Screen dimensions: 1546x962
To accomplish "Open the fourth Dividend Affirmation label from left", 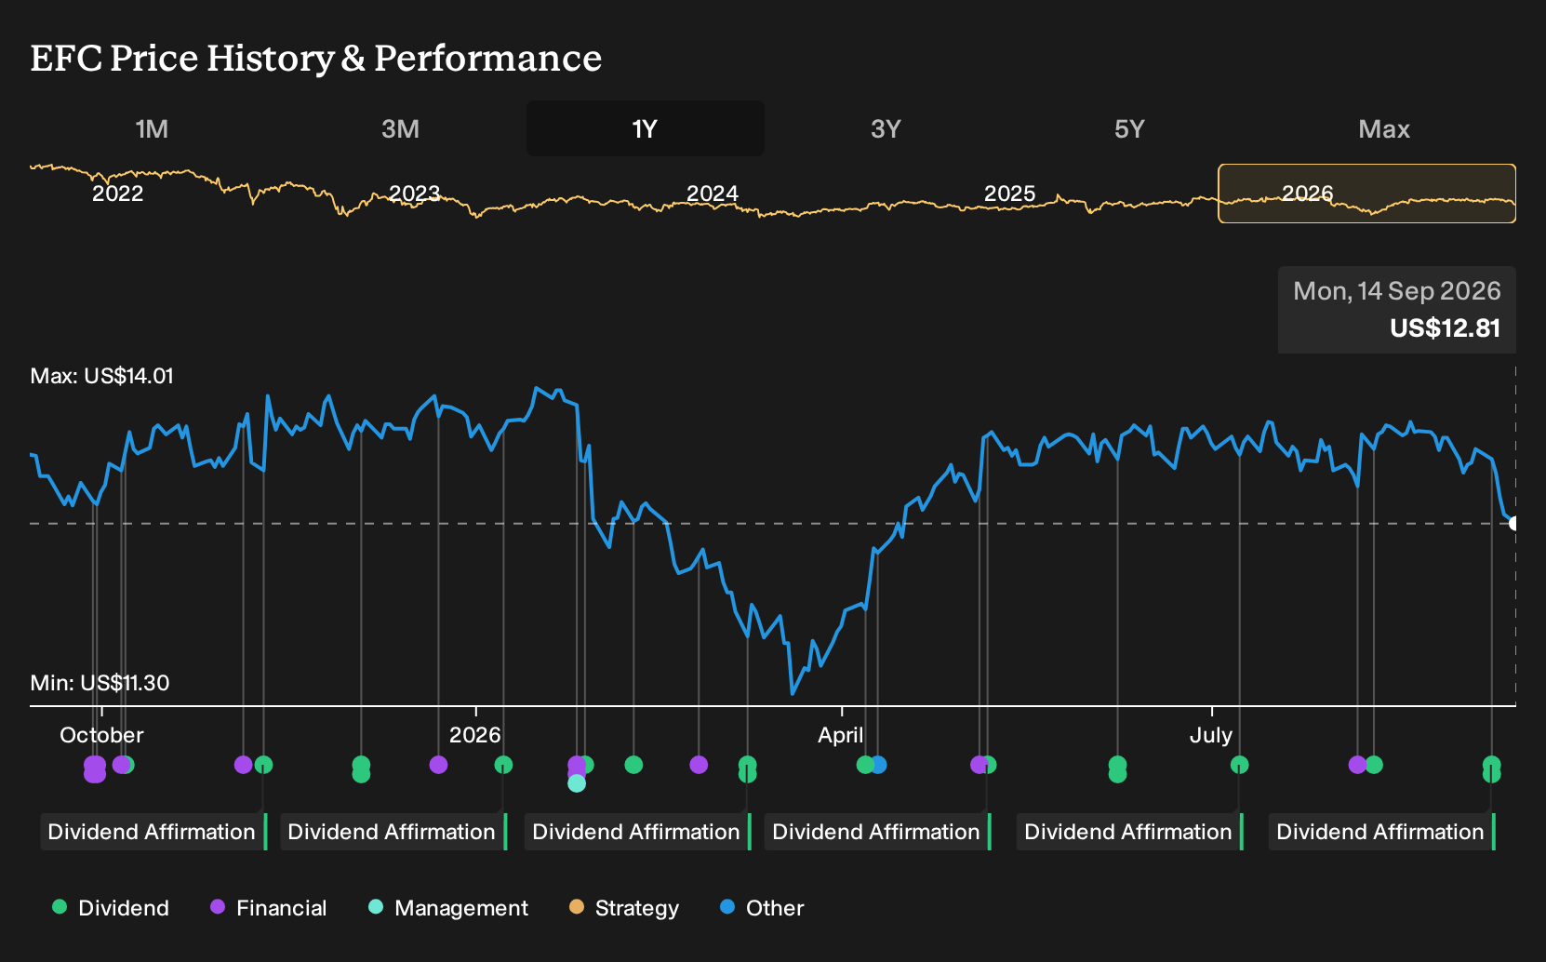I will (x=878, y=832).
